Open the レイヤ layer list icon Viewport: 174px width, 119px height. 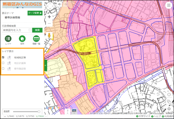(x=8, y=39)
